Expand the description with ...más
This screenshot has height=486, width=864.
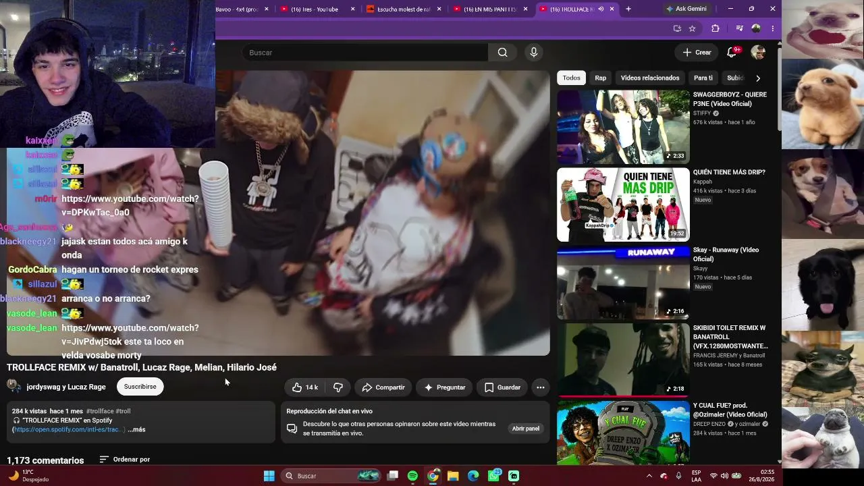pos(136,429)
